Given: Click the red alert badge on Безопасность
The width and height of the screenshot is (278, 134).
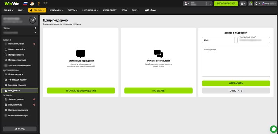Looking at the screenshot, I should click(x=34, y=105).
